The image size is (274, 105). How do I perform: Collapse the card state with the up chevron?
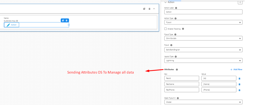click(154, 9)
